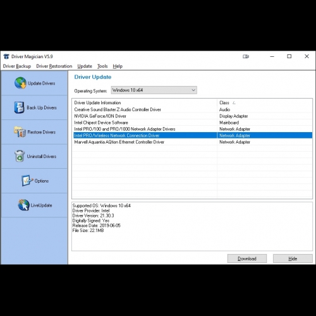Click the Restore Drivers folder icon
Screen dimensions: 316x316
click(x=20, y=132)
